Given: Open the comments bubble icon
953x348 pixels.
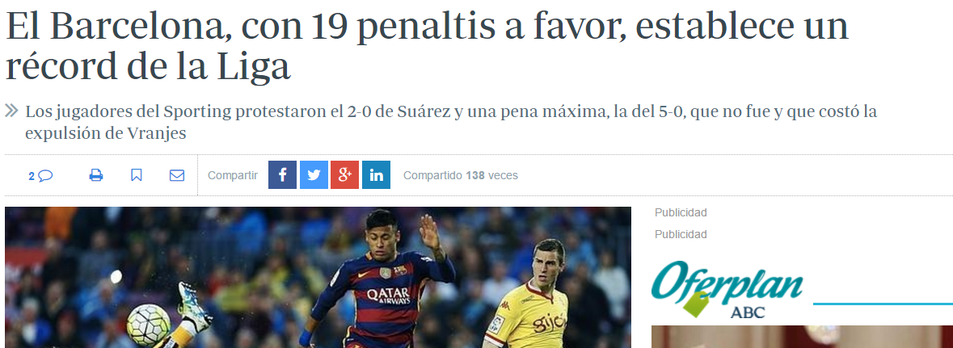Looking at the screenshot, I should (45, 175).
